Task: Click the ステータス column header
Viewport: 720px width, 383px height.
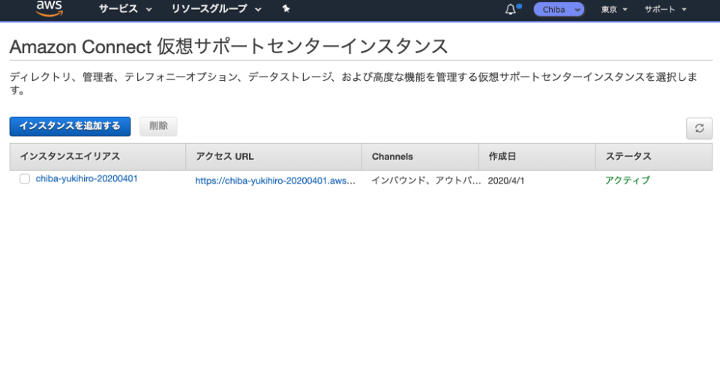Action: [654, 157]
